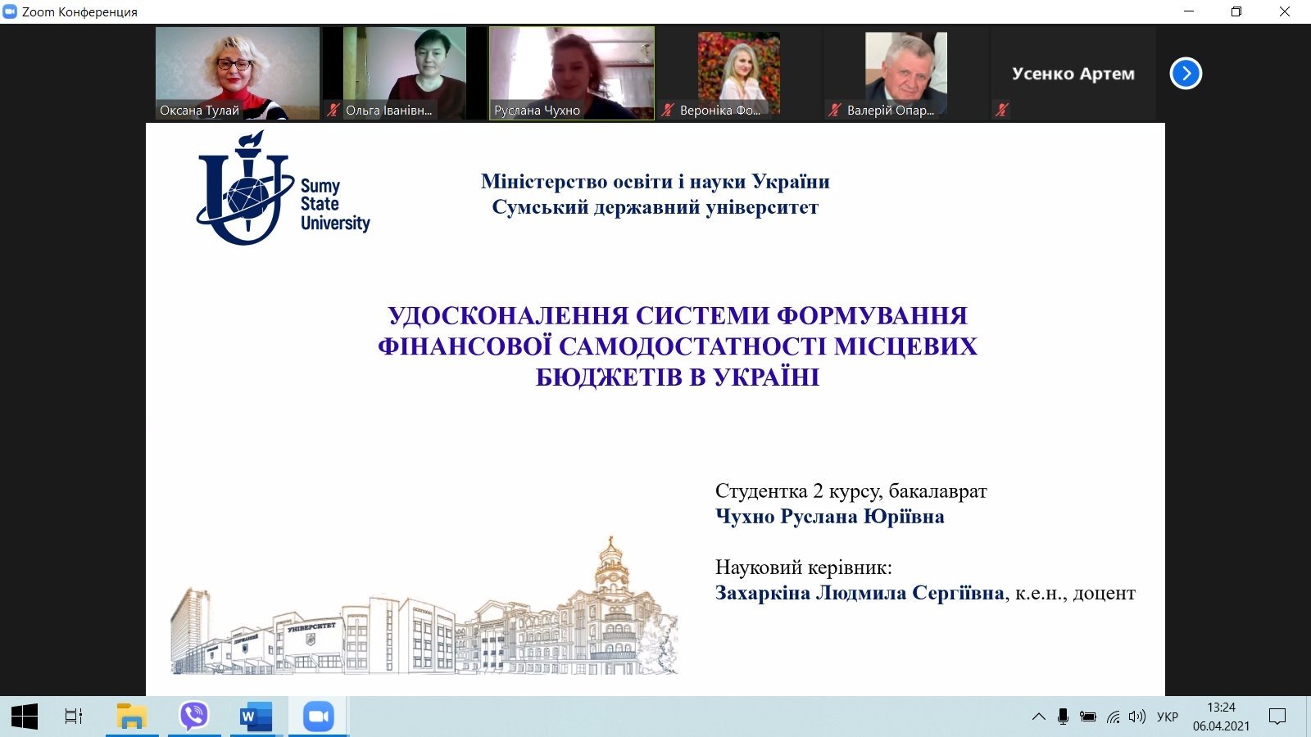Select Валерій Опар... participant thumbnail
Screen dimensions: 1311x737
click(906, 74)
